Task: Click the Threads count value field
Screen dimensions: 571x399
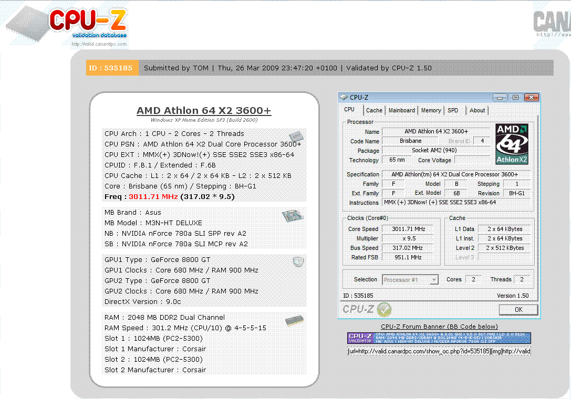Action: 522,280
